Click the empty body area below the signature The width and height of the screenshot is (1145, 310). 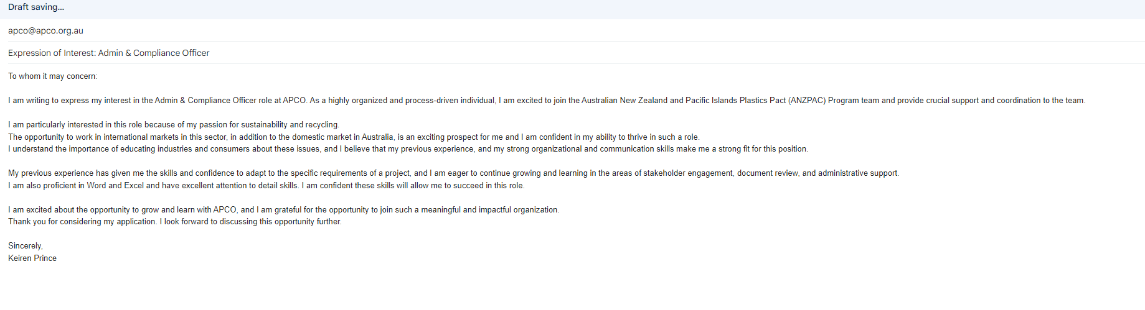[572, 287]
